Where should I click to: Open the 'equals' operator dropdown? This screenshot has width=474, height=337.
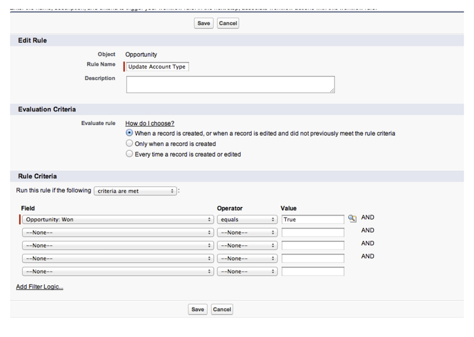pos(247,219)
